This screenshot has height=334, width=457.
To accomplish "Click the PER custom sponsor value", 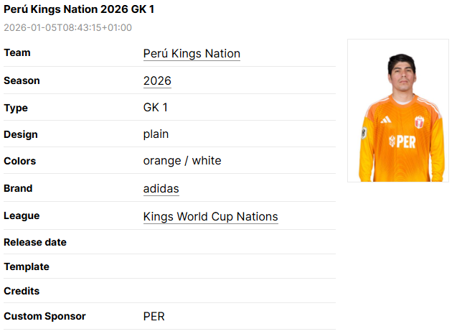I will click(154, 316).
